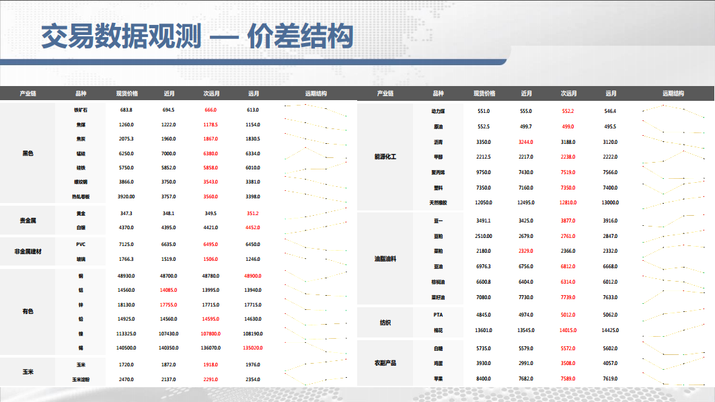Click the sparkline chart for 苹果 row
The image size is (715, 402).
coord(673,378)
